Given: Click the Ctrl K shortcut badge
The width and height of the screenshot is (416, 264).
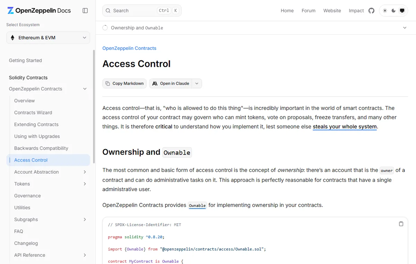Looking at the screenshot, I should coord(168,11).
